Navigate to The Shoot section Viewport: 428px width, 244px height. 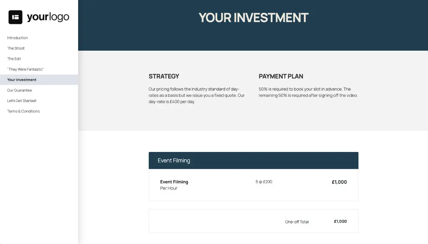coord(16,48)
